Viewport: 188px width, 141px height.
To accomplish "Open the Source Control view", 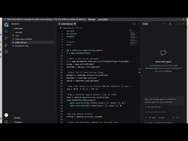I will 6,38.
